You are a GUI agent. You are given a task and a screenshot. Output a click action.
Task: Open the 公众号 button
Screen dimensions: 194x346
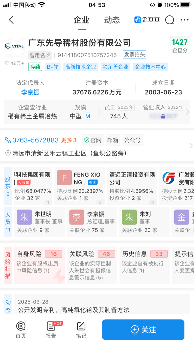133,140
